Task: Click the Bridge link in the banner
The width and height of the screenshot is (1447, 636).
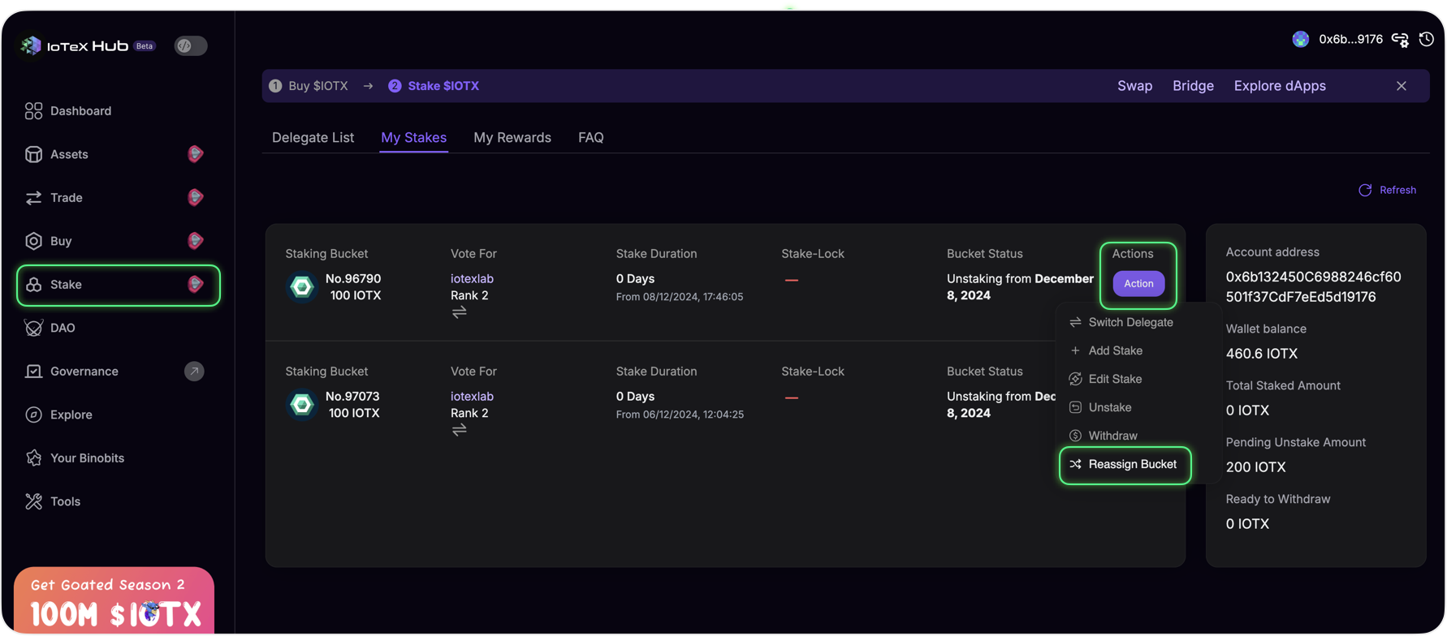Action: pos(1193,86)
